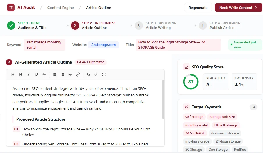This screenshot has width=263, height=153.
Task: Toggle underline formatting in the editor toolbar
Action: tap(36, 74)
